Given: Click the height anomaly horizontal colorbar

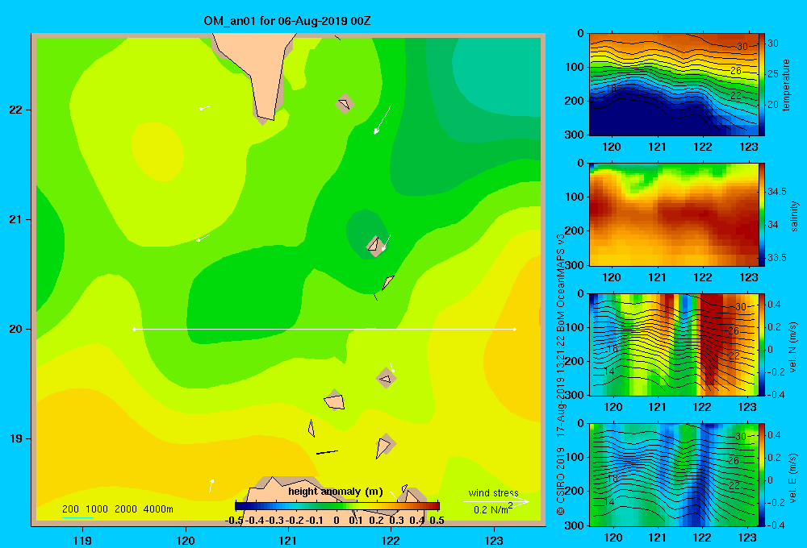Looking at the screenshot, I should tap(337, 506).
